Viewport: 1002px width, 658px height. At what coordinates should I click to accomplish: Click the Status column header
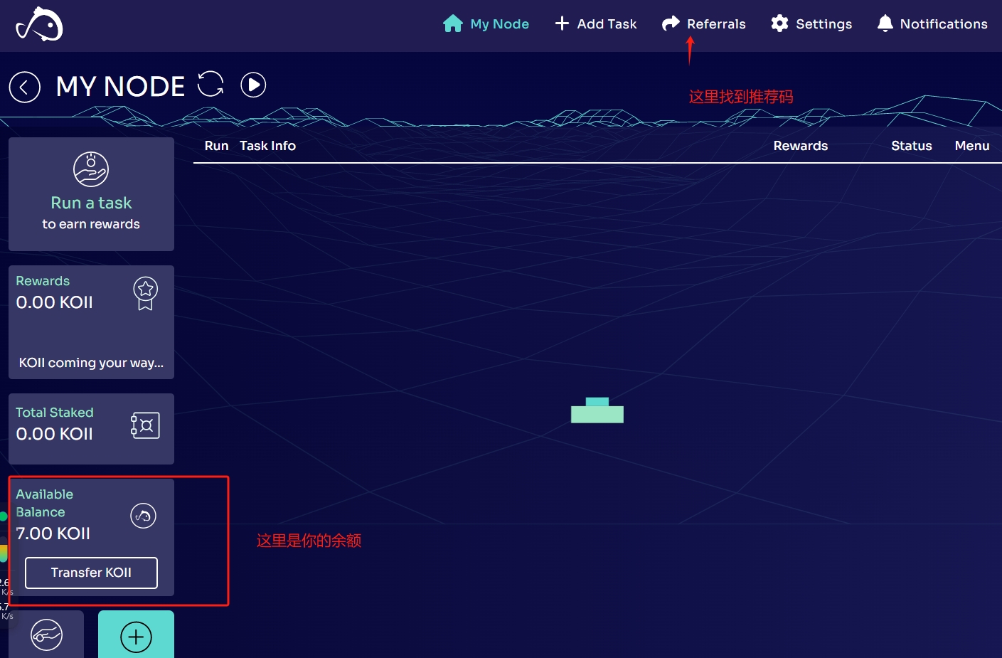(911, 146)
